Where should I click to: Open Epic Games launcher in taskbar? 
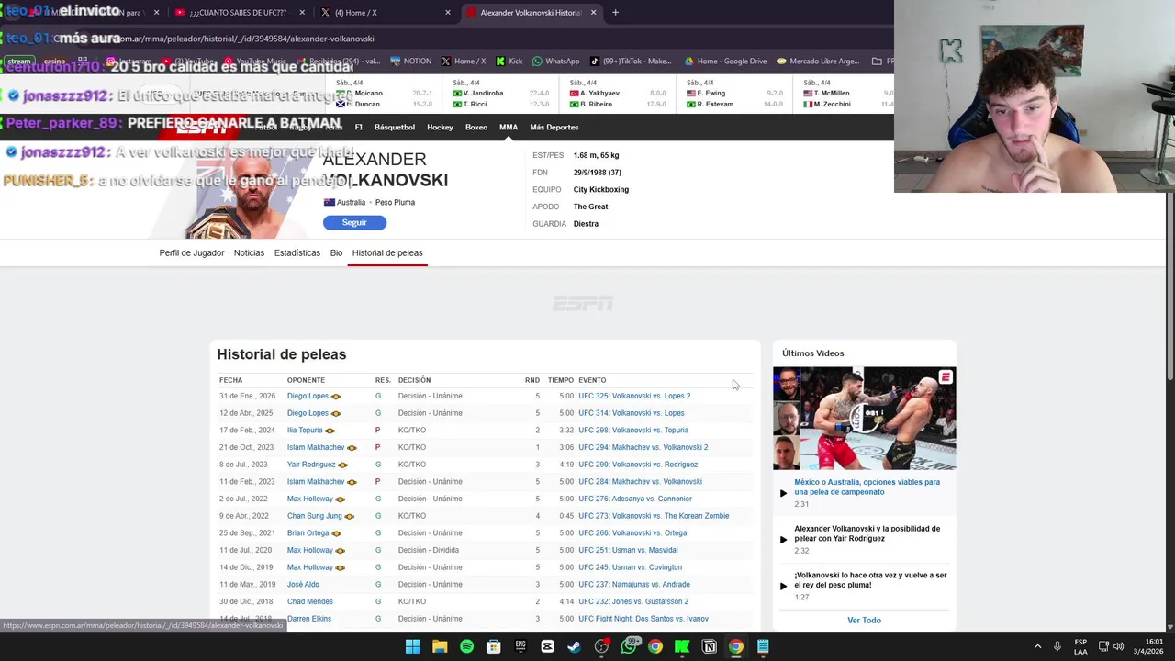coord(520,646)
